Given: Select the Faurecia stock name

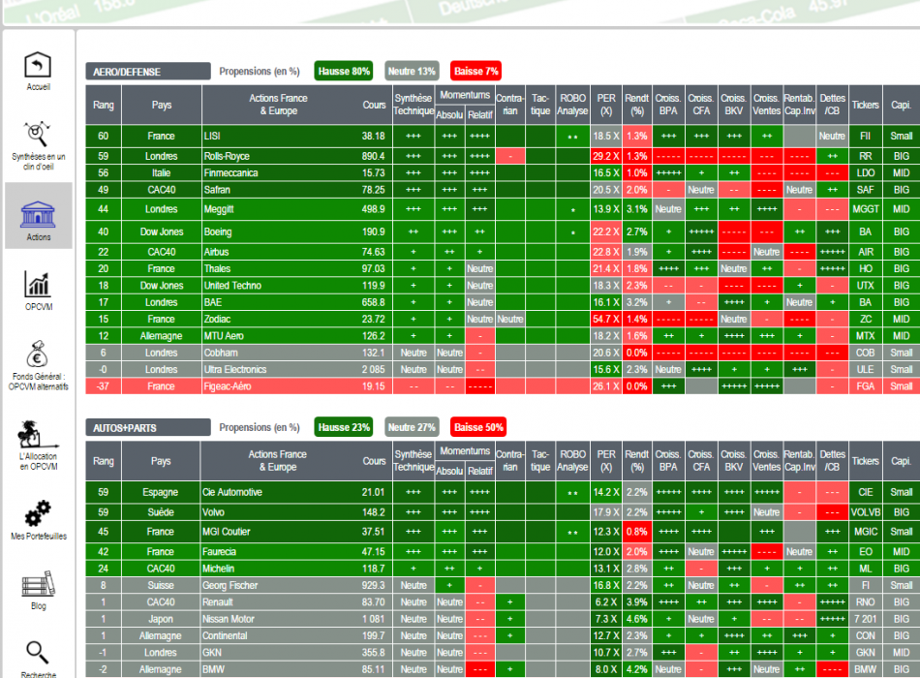Looking at the screenshot, I should point(219,552).
